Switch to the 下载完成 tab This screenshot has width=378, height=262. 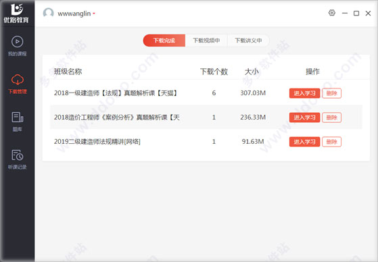(x=164, y=41)
